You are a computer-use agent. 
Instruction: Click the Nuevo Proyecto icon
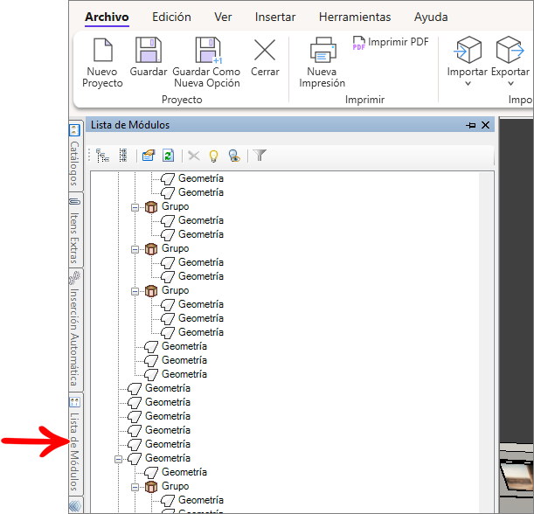pyautogui.click(x=103, y=50)
